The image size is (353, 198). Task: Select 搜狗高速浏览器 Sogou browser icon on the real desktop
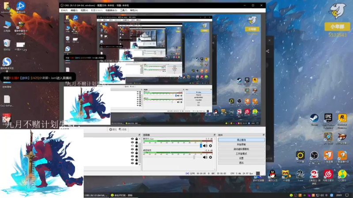(7, 65)
